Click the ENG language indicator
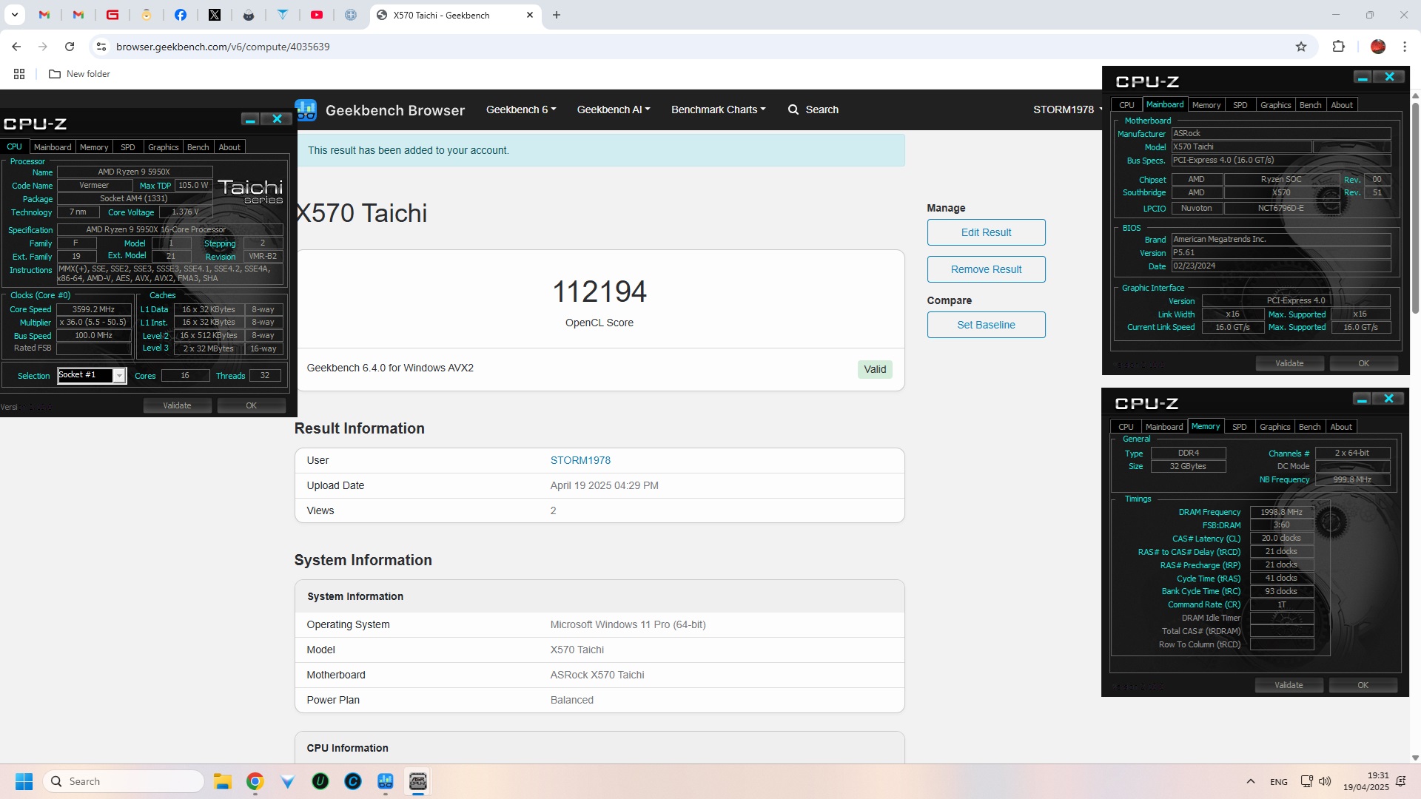Image resolution: width=1421 pixels, height=799 pixels. (x=1278, y=781)
